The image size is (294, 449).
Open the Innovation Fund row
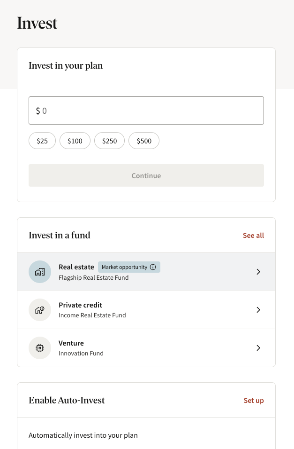coord(146,348)
